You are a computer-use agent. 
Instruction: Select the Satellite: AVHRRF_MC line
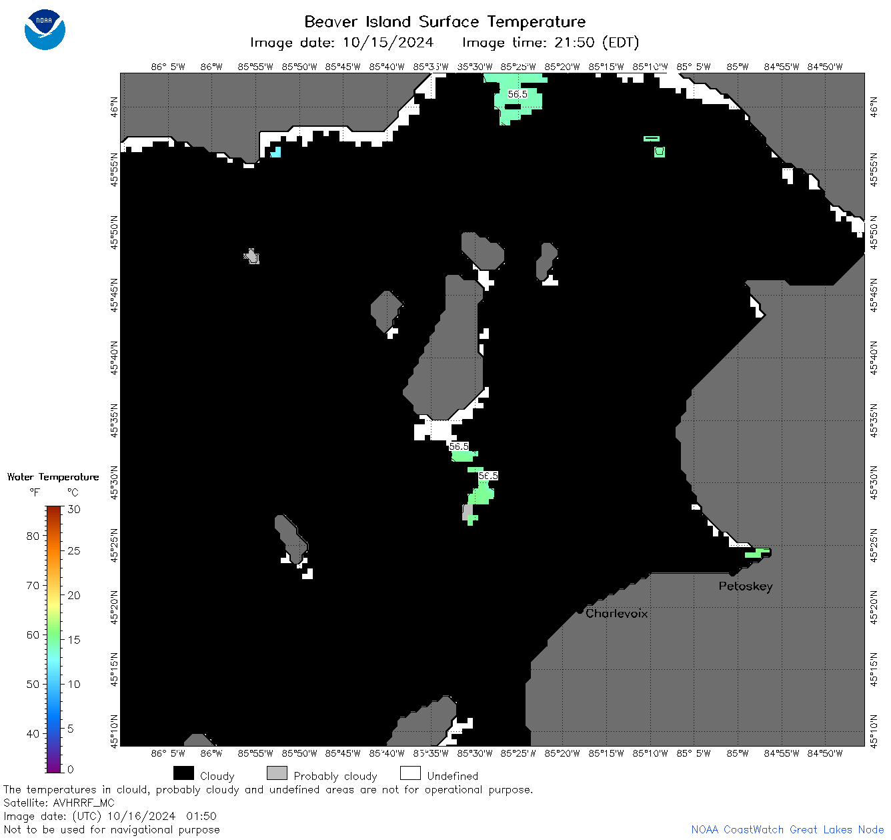pyautogui.click(x=59, y=803)
